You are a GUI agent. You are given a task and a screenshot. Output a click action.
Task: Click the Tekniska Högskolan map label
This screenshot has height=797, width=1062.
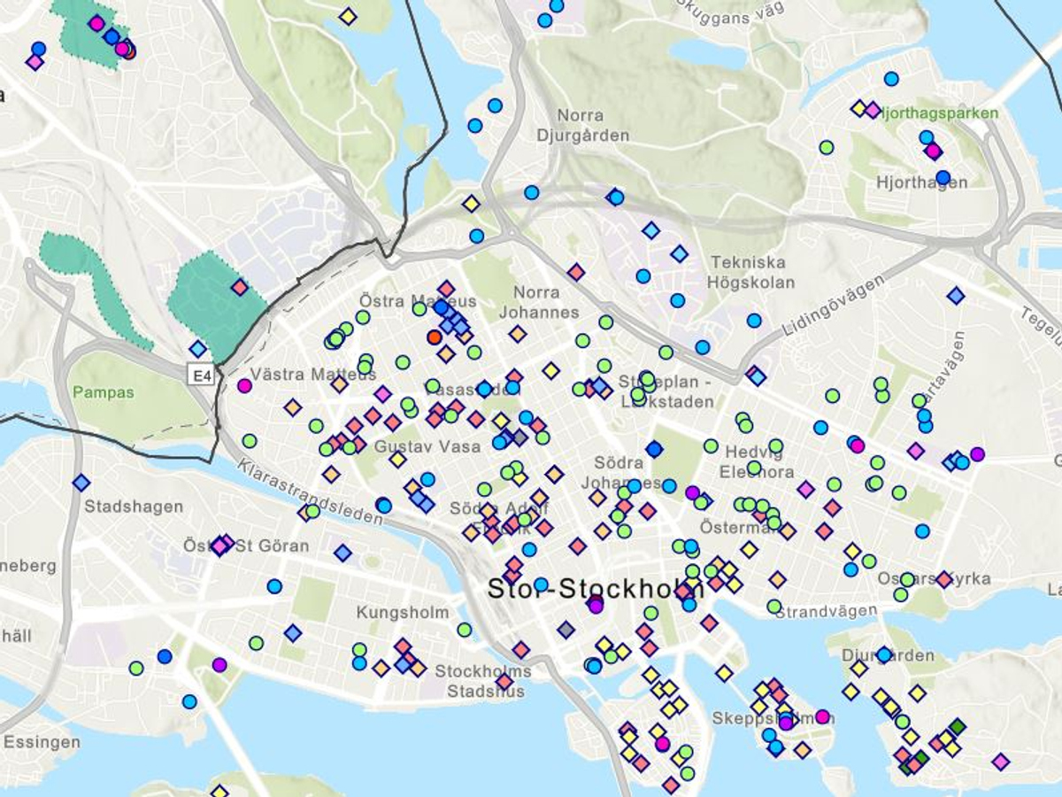pyautogui.click(x=750, y=273)
